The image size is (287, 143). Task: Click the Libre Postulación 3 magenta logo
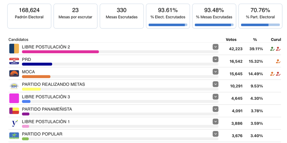tap(14, 98)
